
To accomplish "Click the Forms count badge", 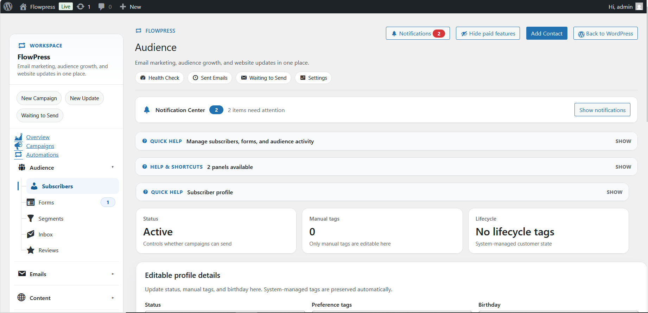I will coord(108,202).
